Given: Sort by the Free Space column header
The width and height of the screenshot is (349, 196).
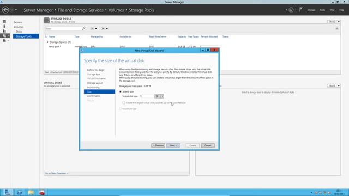Looking at the screenshot, I should click(194, 36).
